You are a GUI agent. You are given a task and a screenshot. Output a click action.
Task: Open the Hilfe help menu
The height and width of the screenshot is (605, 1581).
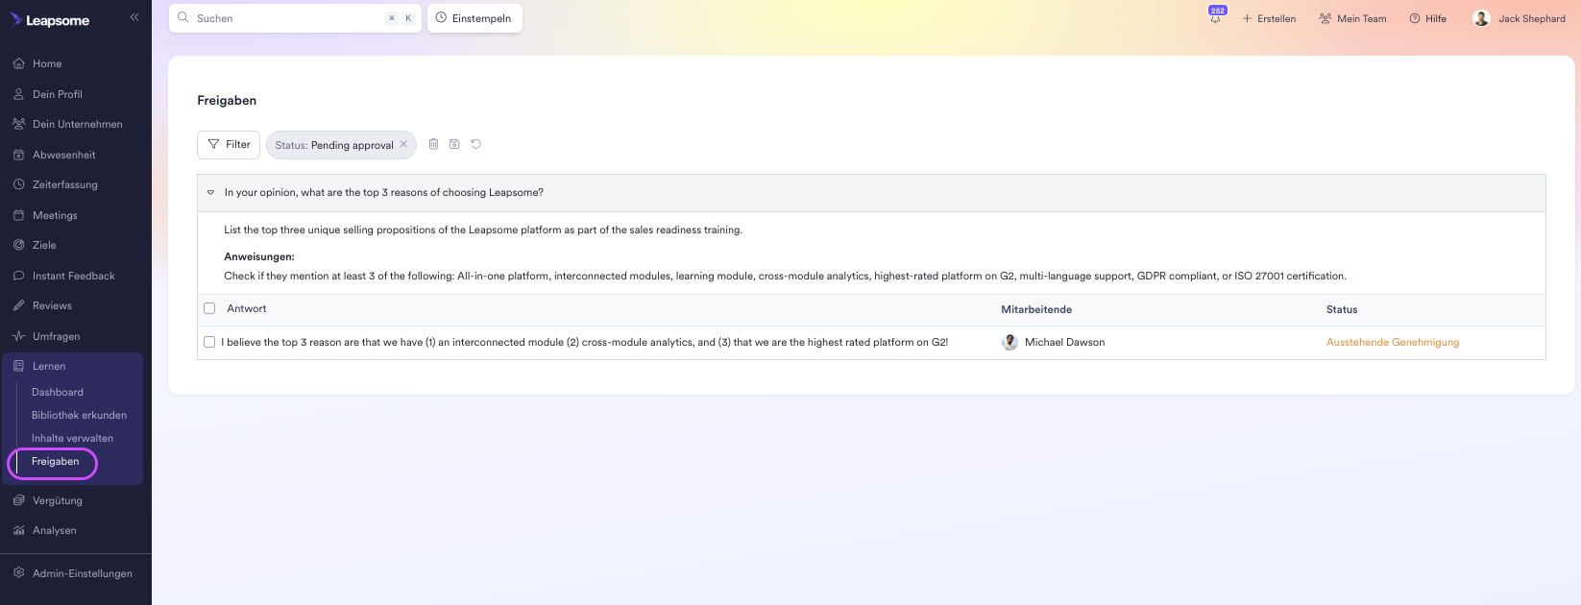point(1428,18)
